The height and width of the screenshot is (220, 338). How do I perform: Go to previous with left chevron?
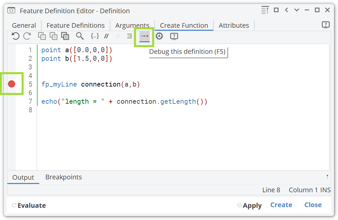(286, 10)
